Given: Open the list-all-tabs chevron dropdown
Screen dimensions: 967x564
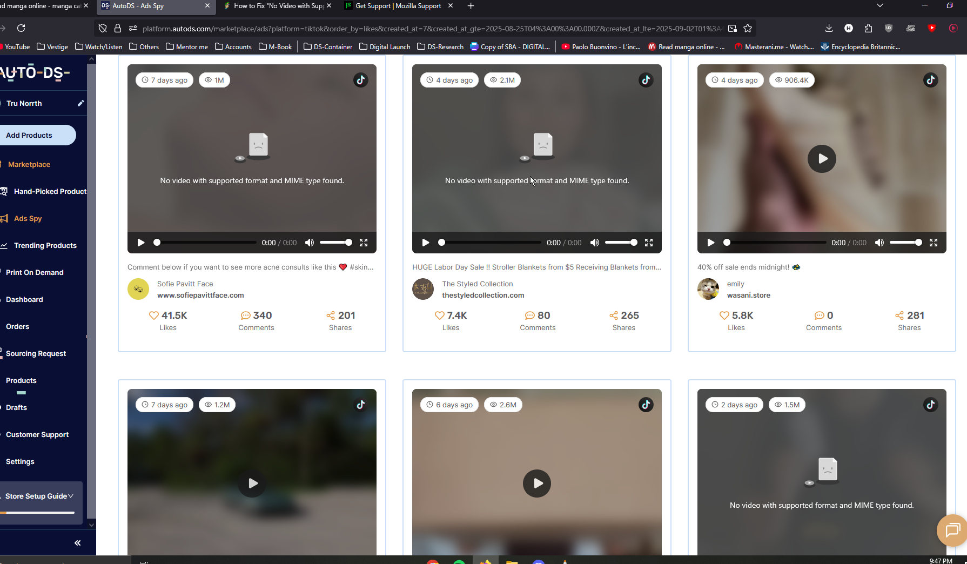Looking at the screenshot, I should (880, 6).
